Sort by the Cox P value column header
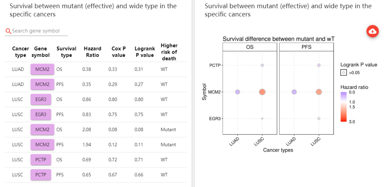384x187 pixels. point(118,52)
